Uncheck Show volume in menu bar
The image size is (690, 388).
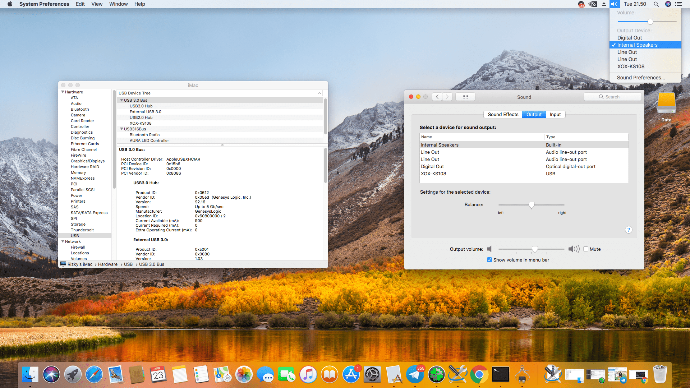(x=489, y=260)
